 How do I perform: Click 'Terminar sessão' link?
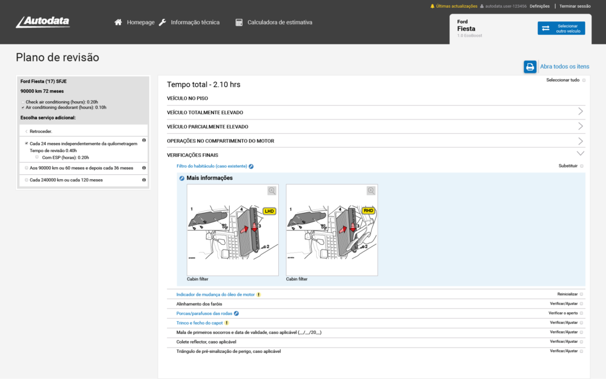(575, 6)
